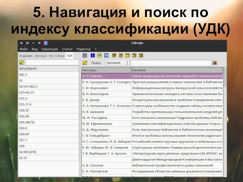Viewport: 243px width, 182px height.
Task: Open the ? help menu
Action: pos(95,49)
